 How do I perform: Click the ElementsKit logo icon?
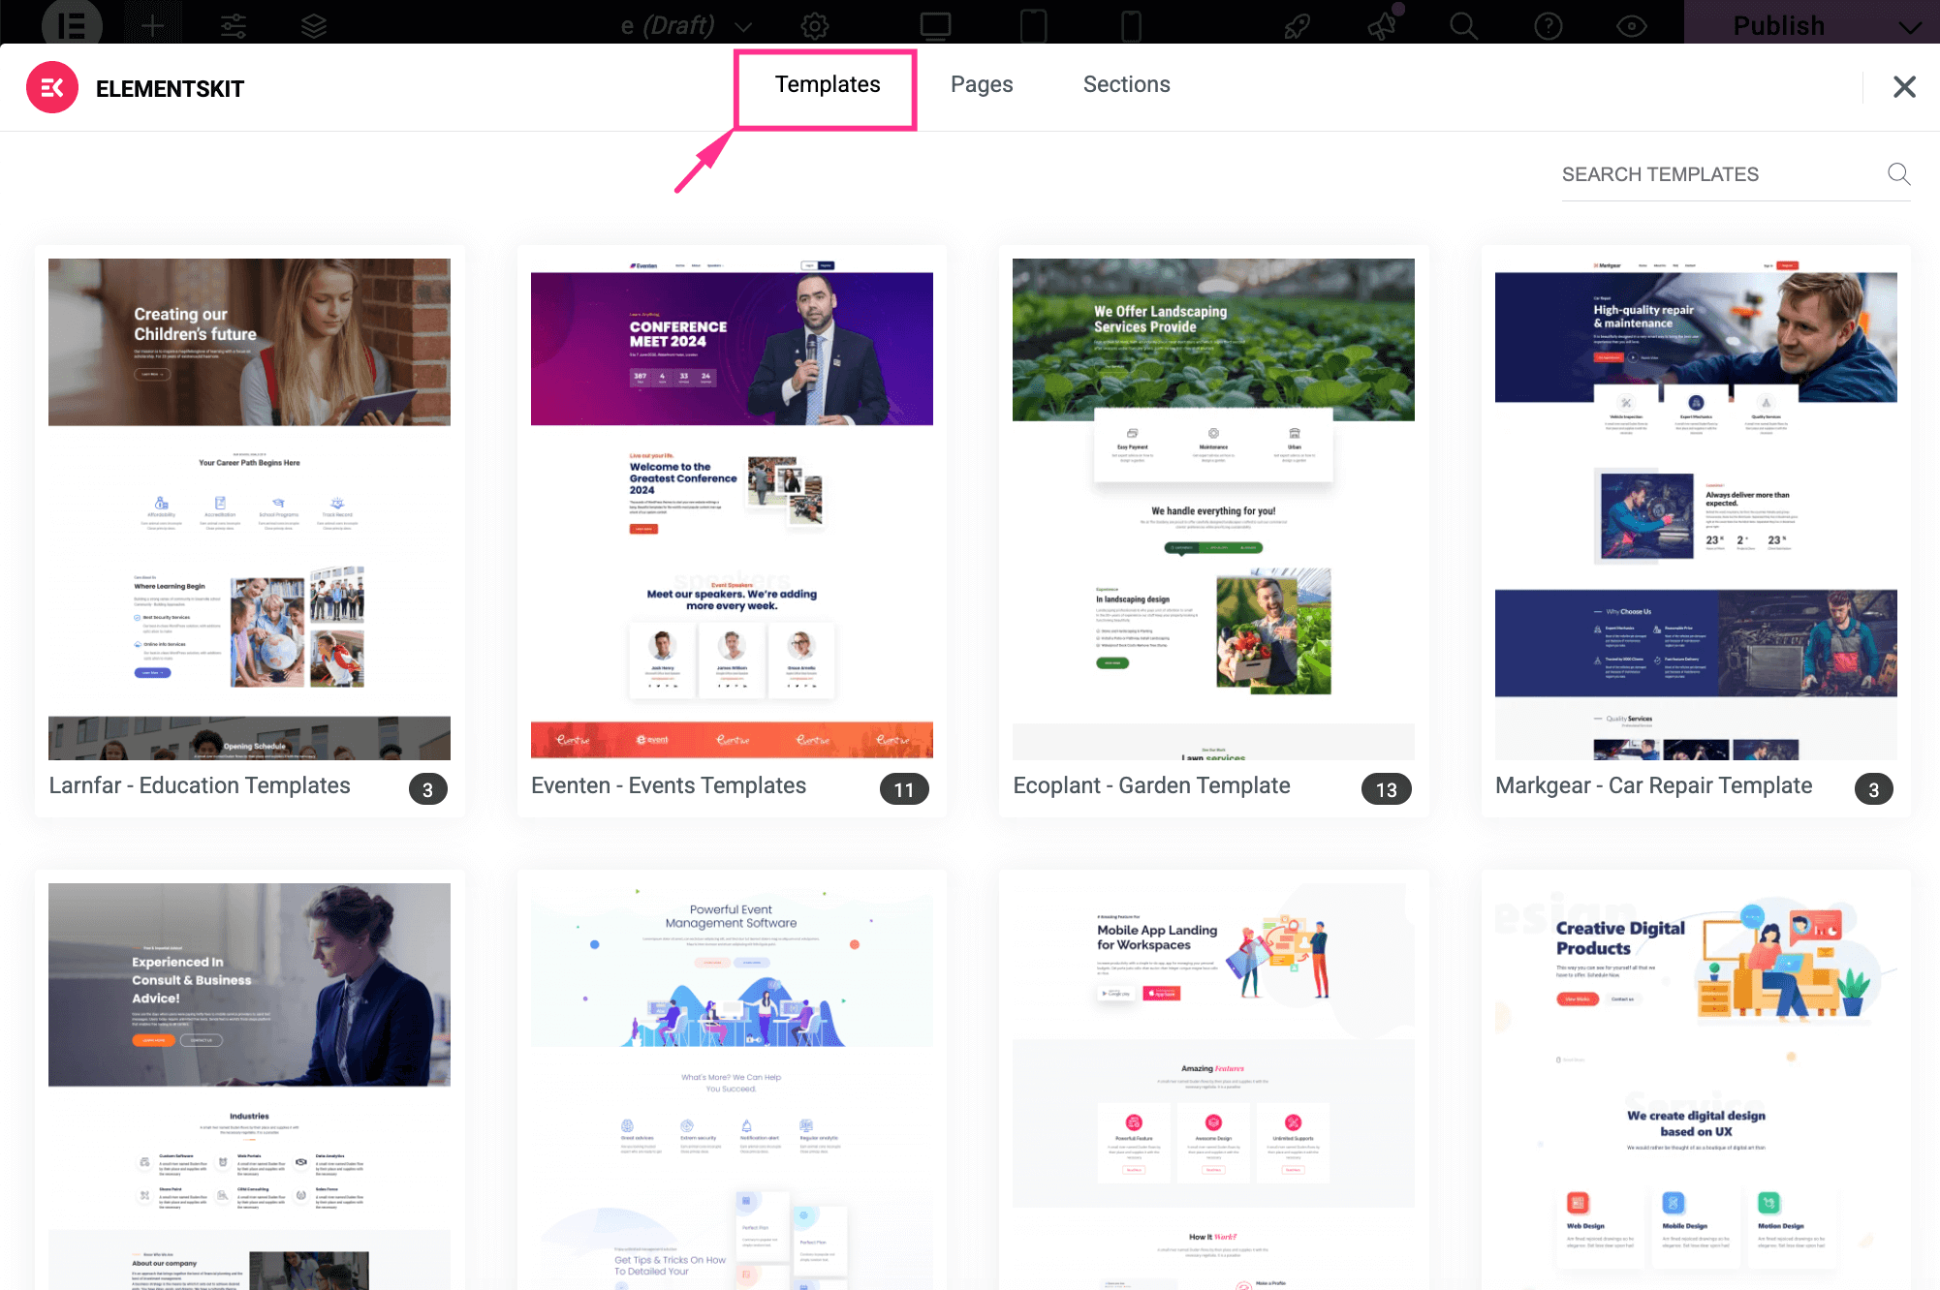pyautogui.click(x=52, y=87)
